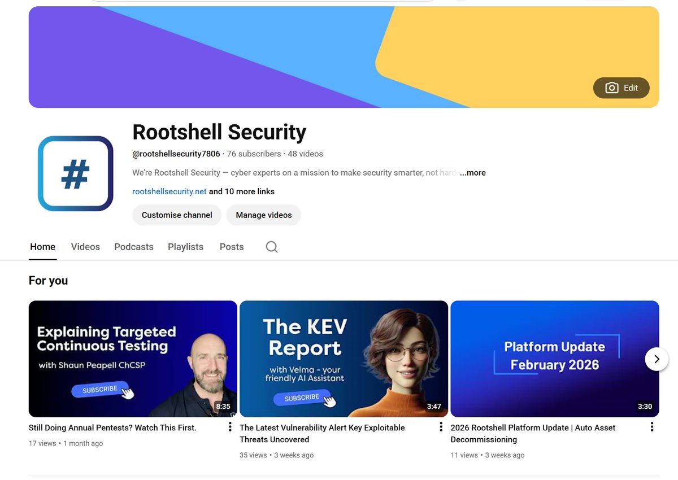Click the '48 videos' count
This screenshot has width=678, height=480.
305,154
